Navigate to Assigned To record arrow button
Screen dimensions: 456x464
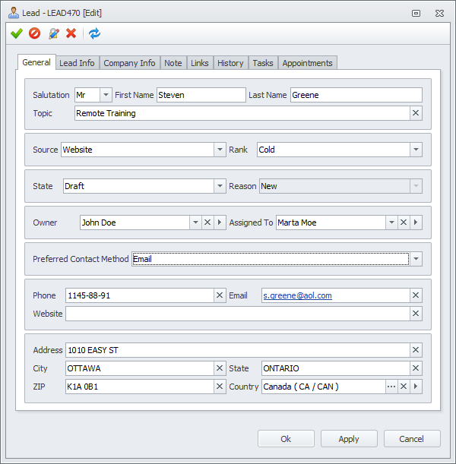416,223
